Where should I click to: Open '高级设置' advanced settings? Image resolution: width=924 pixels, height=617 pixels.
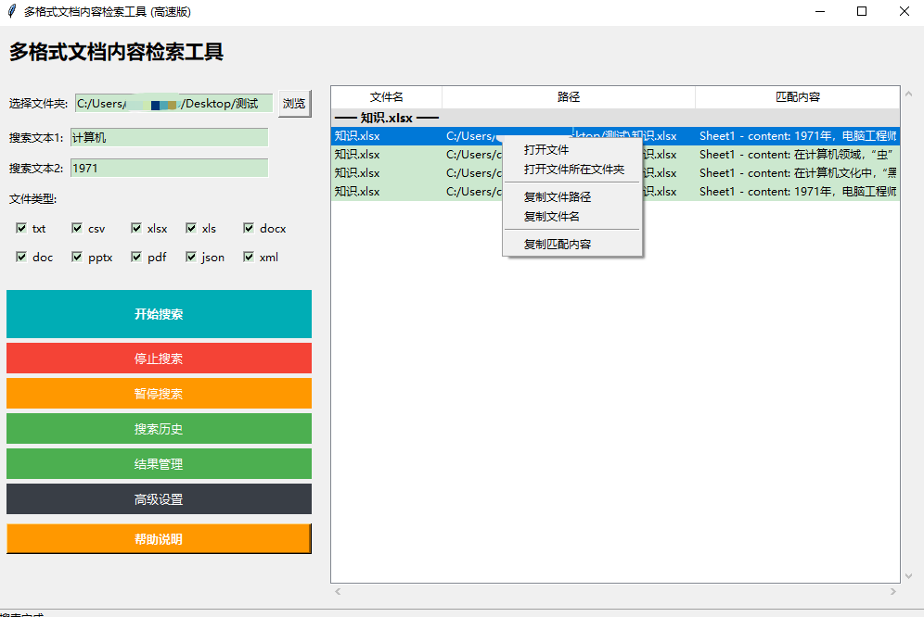point(159,499)
